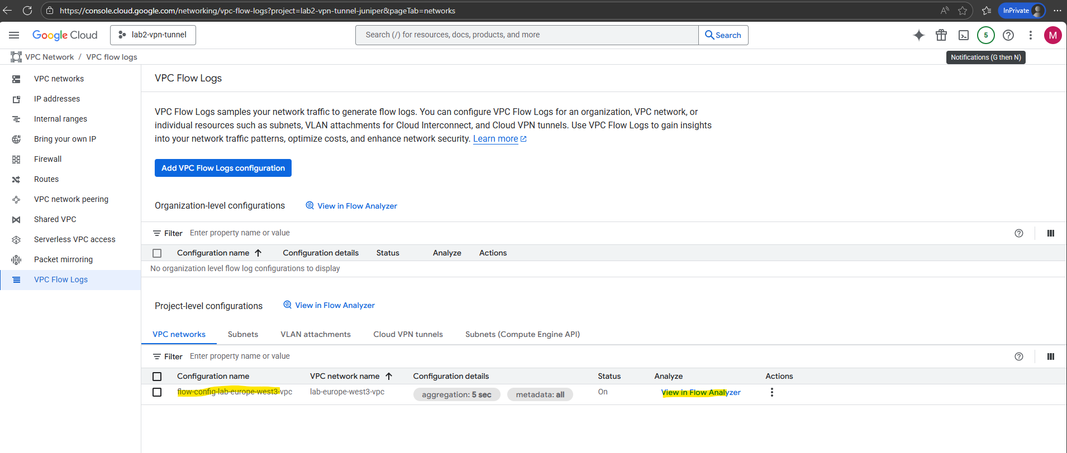Click VPC Network breadcrumb link

(49, 57)
